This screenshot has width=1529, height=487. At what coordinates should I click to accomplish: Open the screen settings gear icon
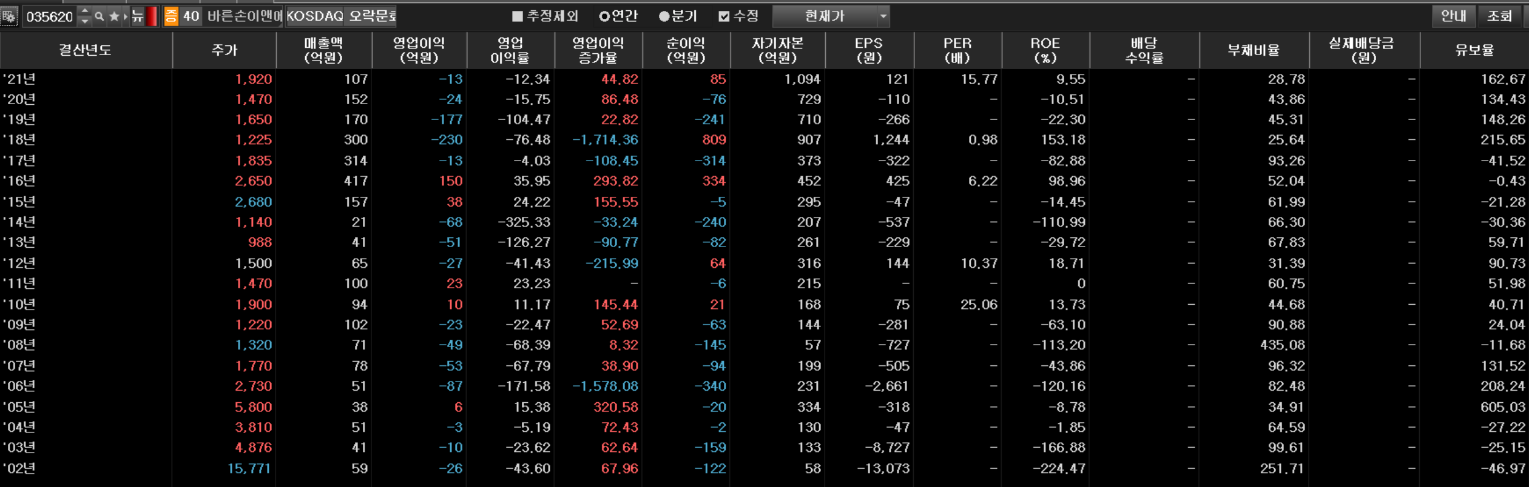coord(9,16)
